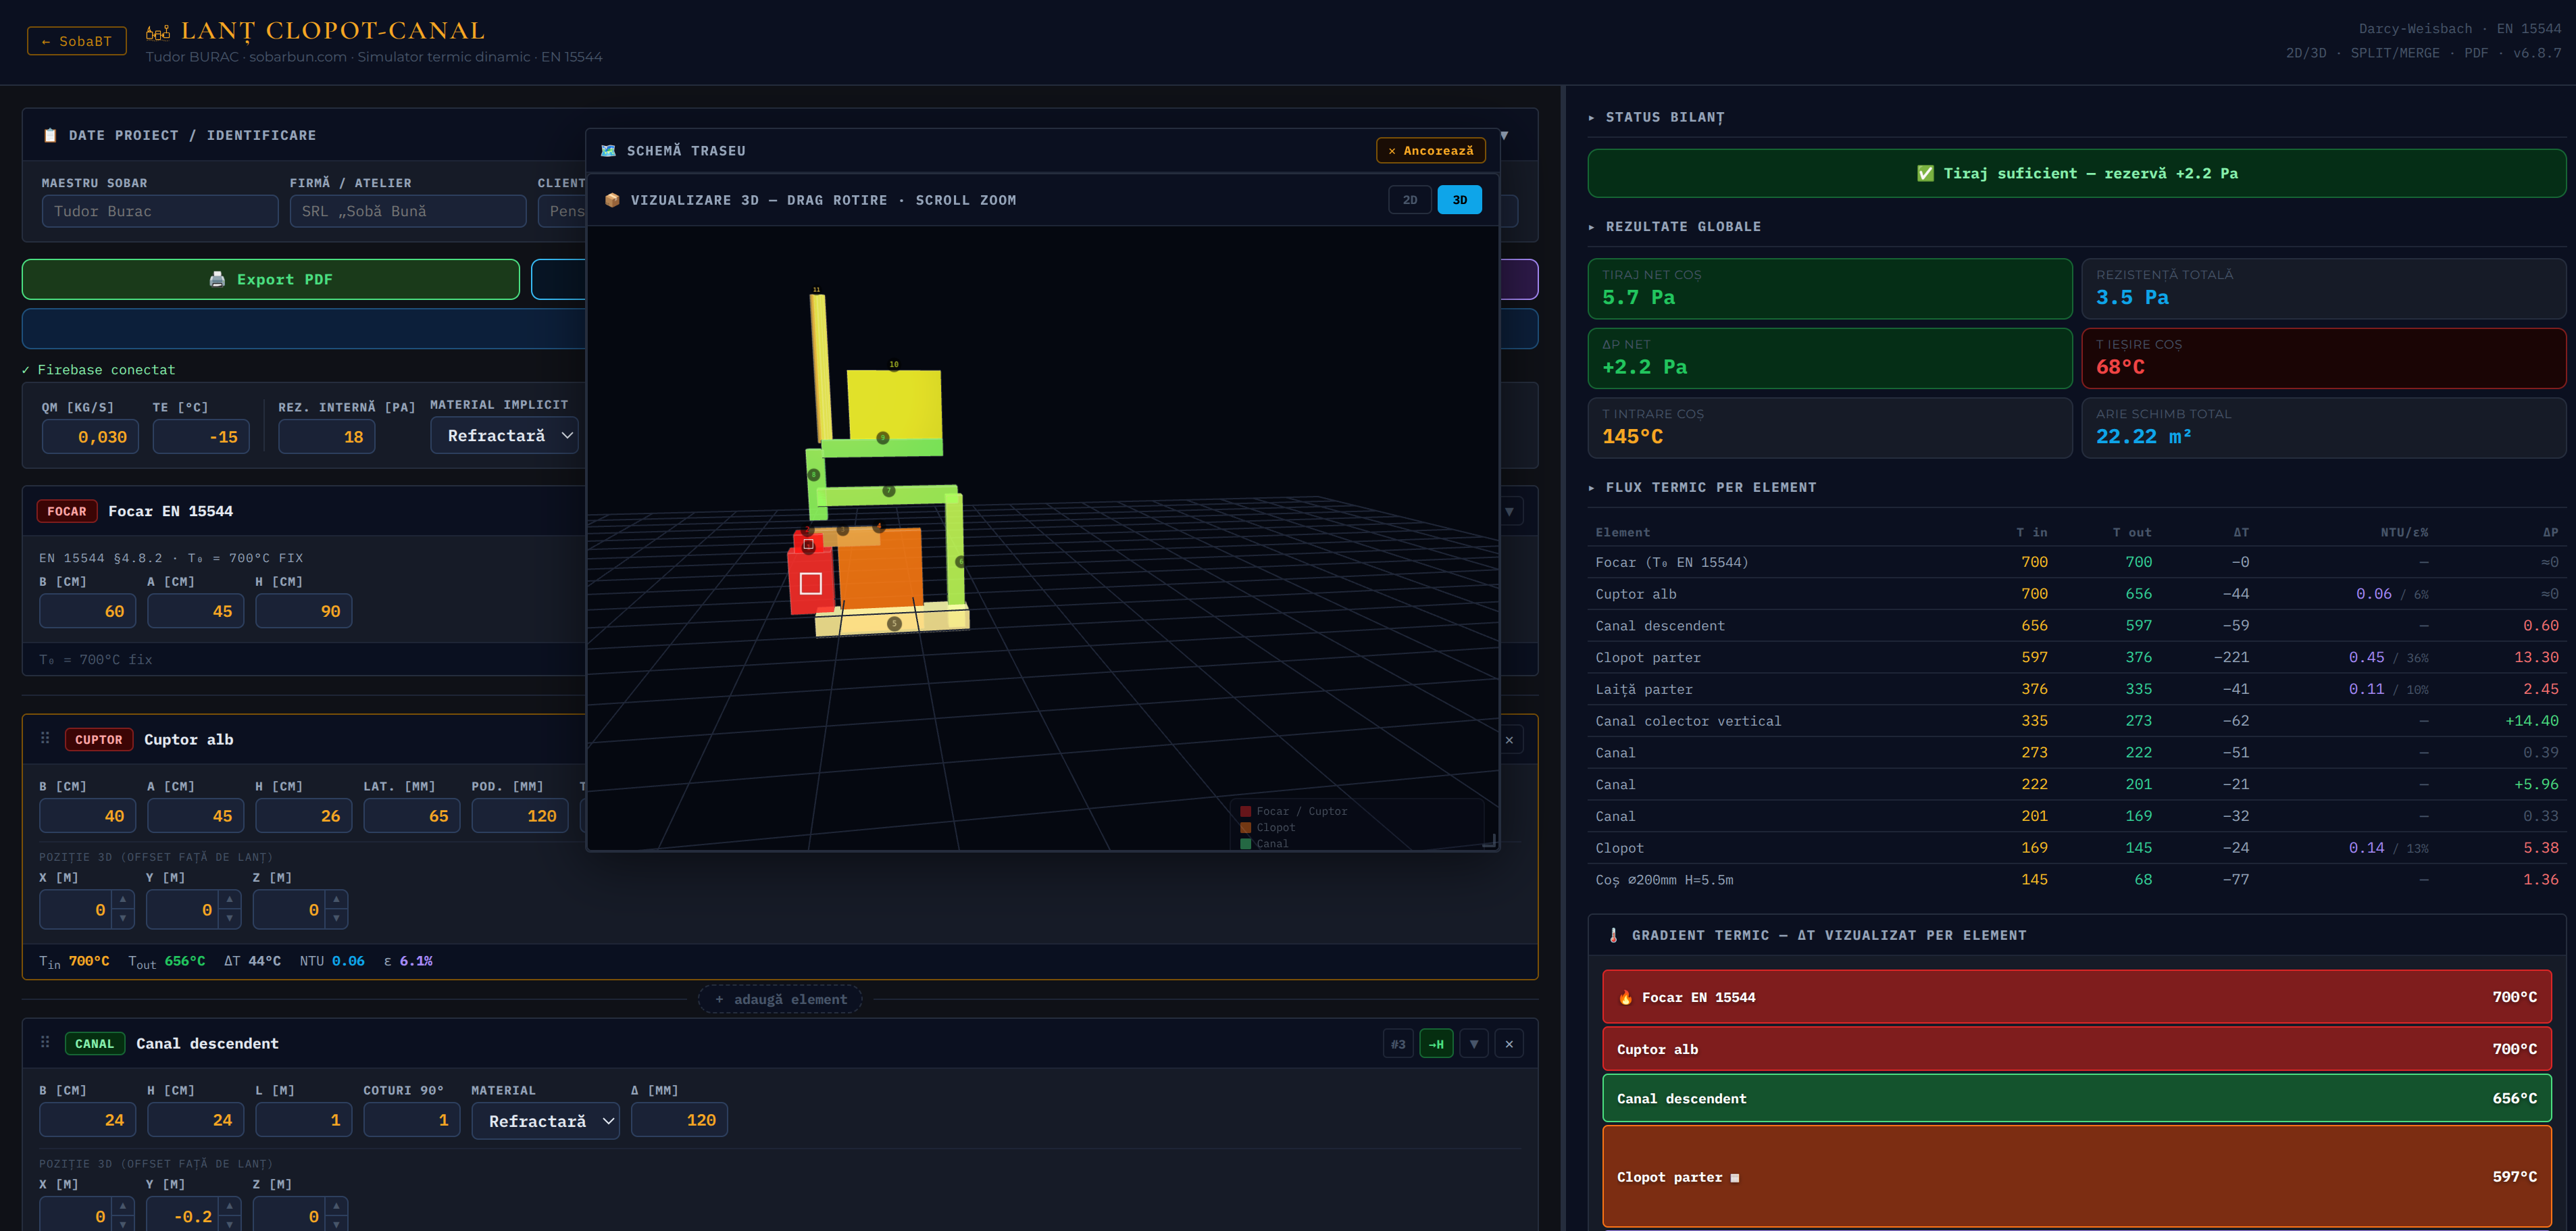Click the drag handle of Canal descendent
The height and width of the screenshot is (1231, 2576).
pos(45,1042)
